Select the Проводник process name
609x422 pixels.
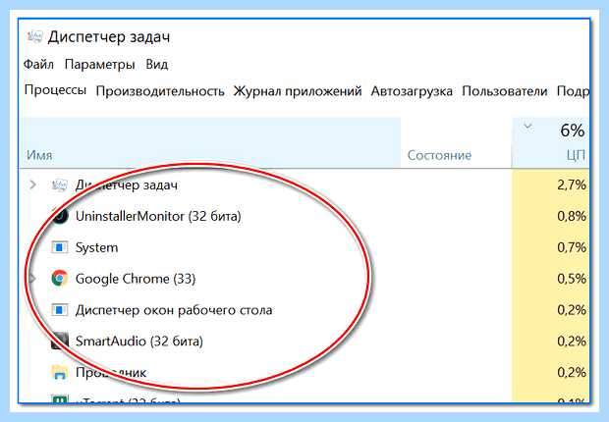point(111,373)
